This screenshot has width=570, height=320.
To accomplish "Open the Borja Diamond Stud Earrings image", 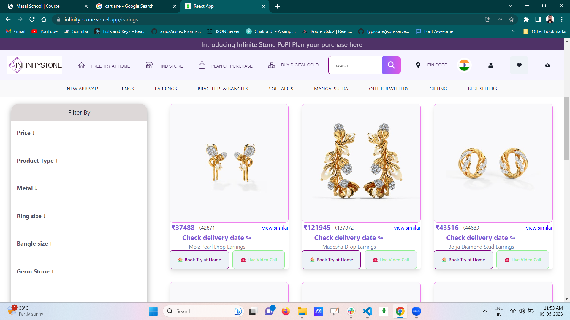I will 493,163.
